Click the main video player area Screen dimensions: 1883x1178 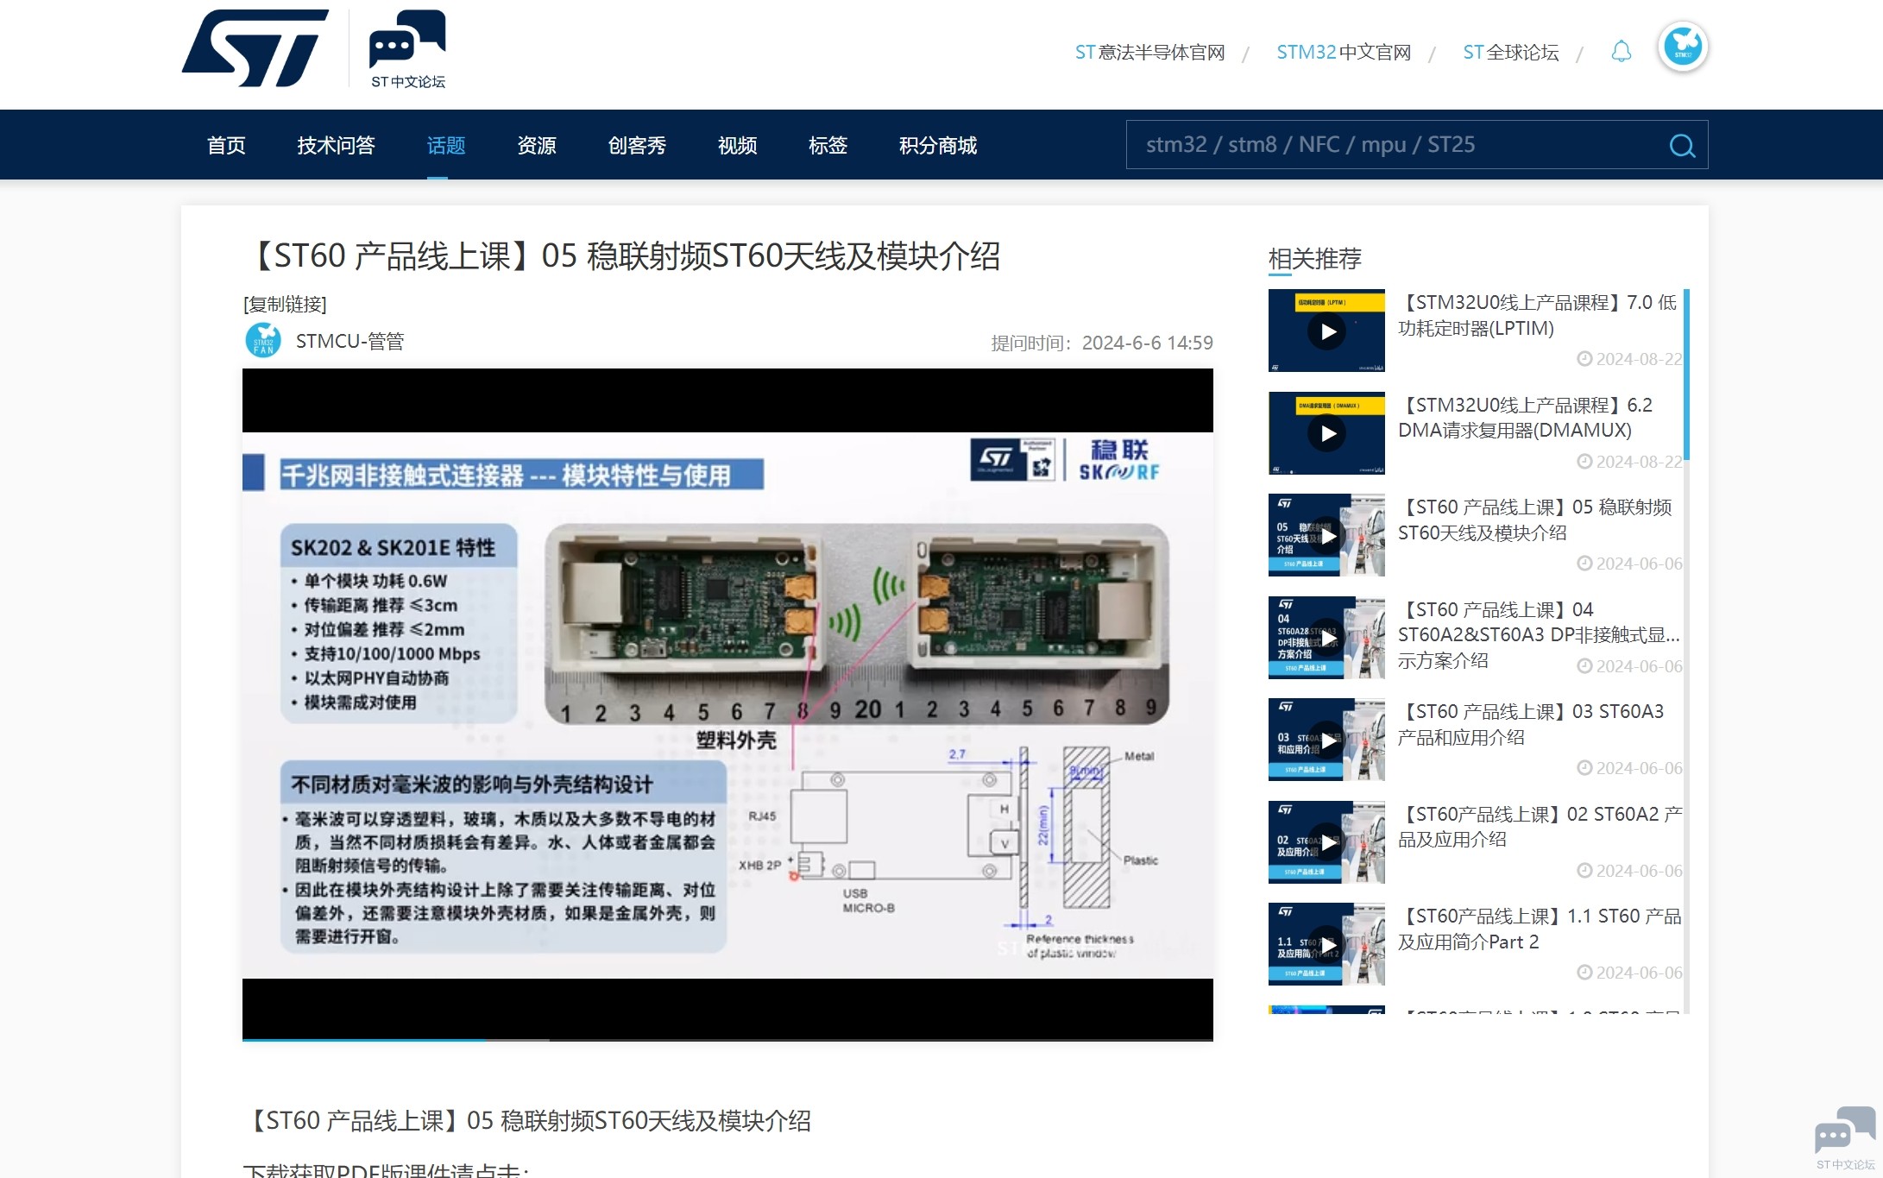click(727, 704)
